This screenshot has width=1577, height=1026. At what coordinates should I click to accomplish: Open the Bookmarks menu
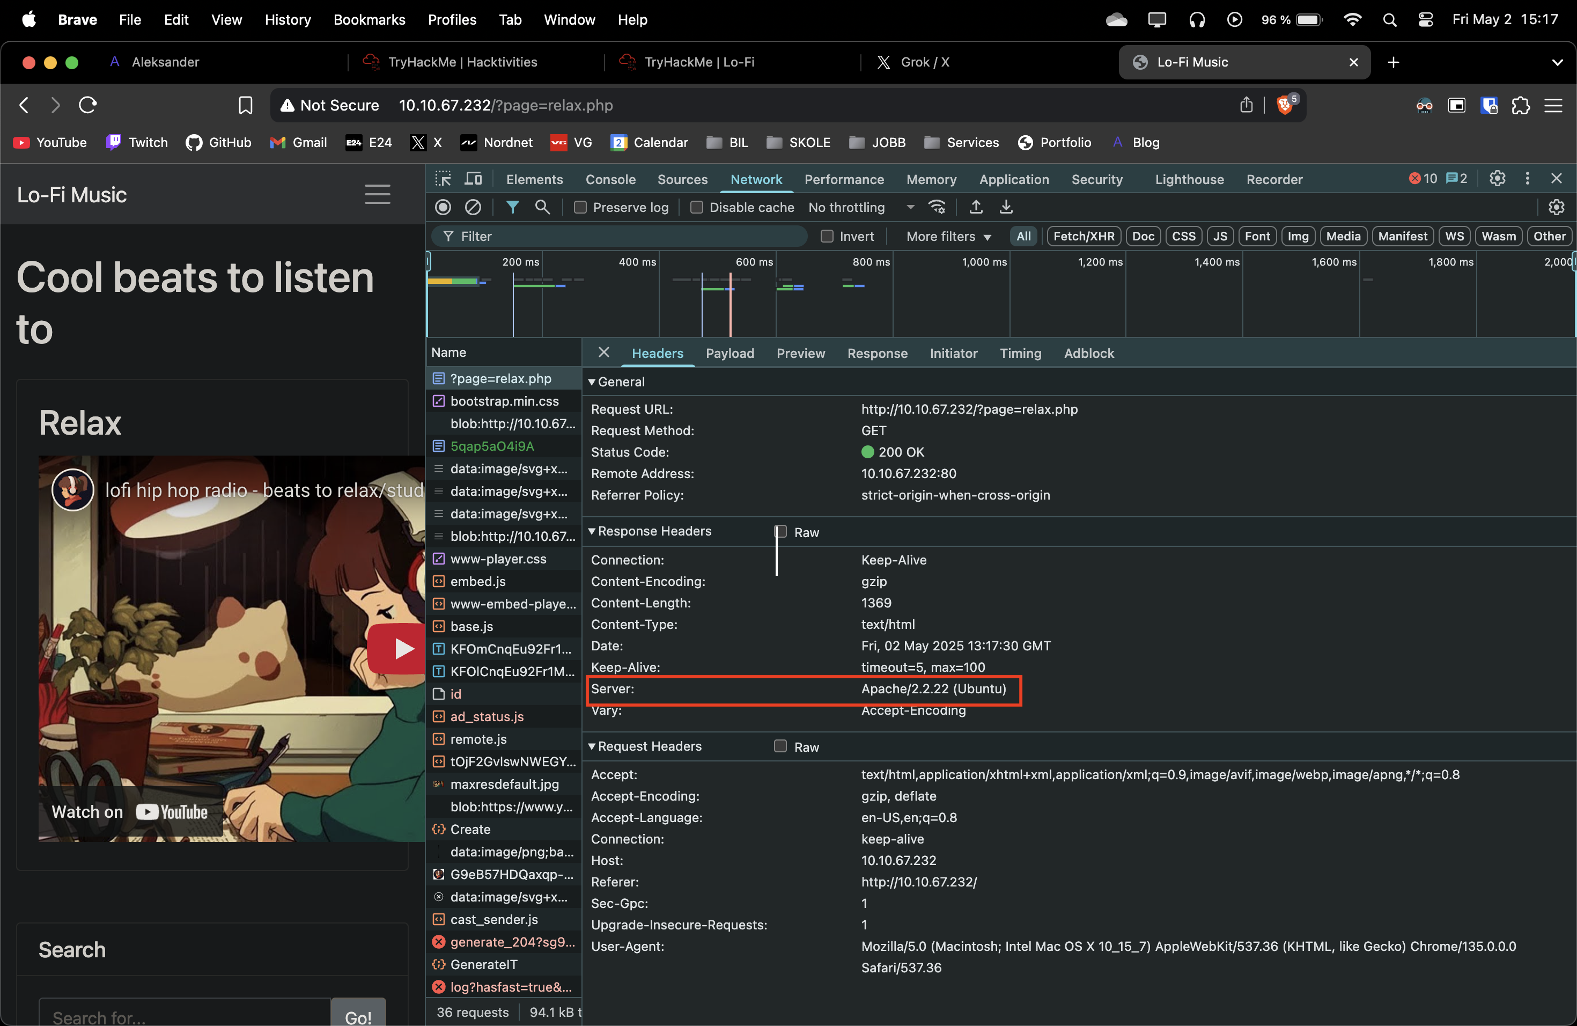click(369, 19)
